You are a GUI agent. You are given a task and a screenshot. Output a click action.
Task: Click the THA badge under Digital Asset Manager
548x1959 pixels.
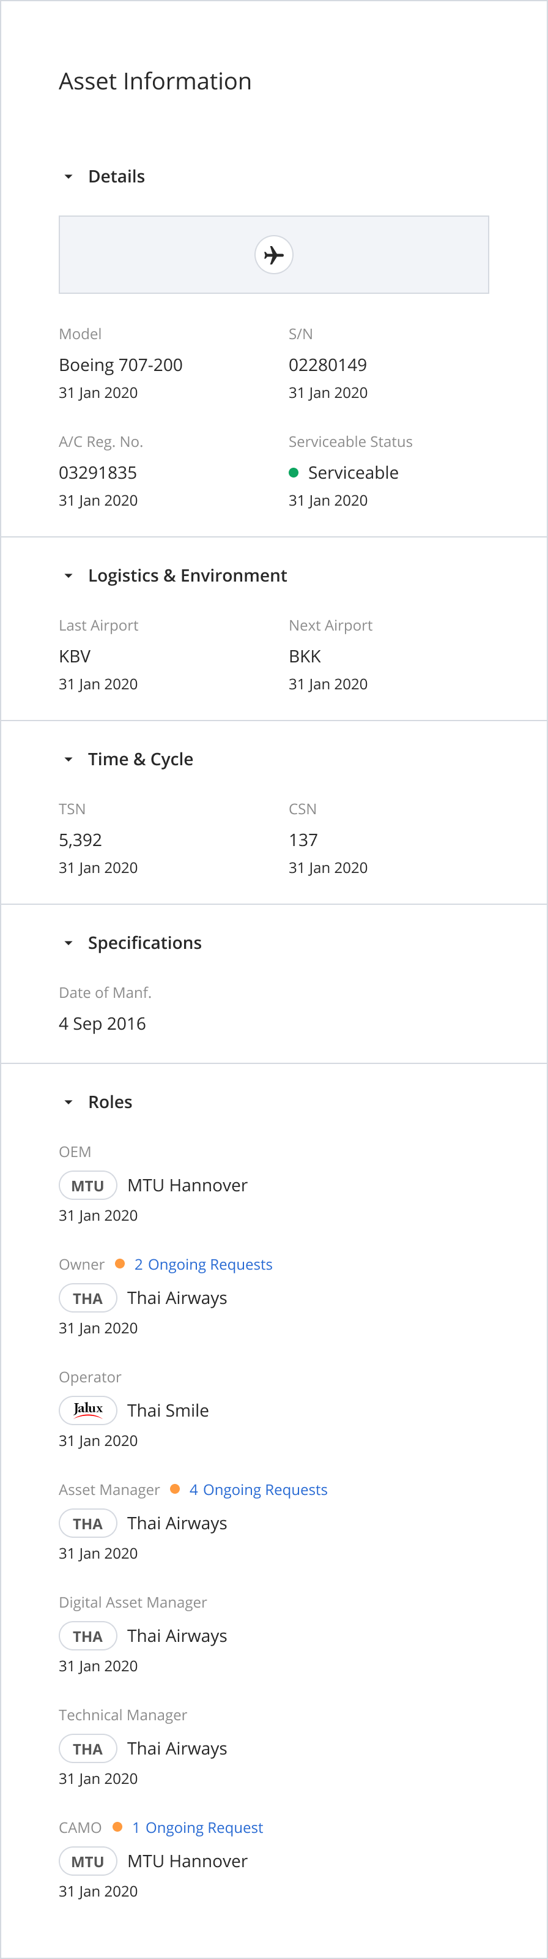87,1635
